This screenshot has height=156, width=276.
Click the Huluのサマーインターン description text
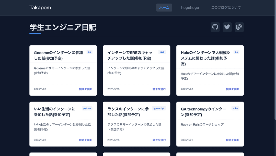210,76
